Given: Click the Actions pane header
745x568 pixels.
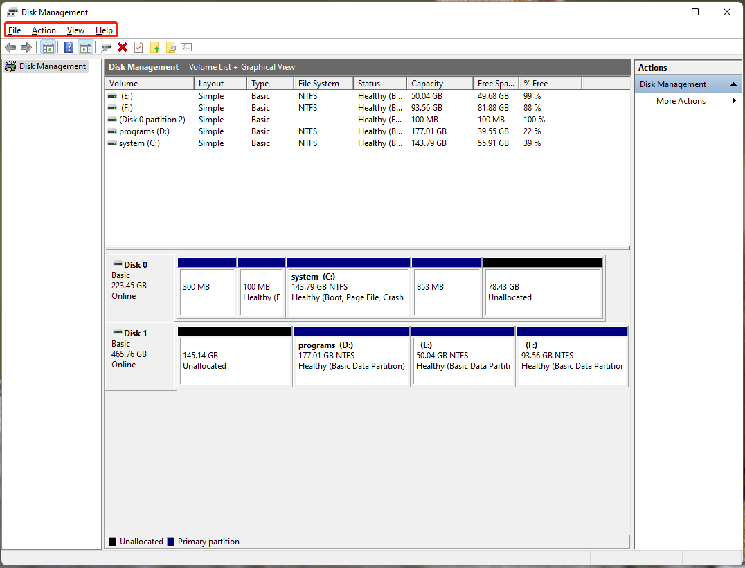Looking at the screenshot, I should 688,67.
